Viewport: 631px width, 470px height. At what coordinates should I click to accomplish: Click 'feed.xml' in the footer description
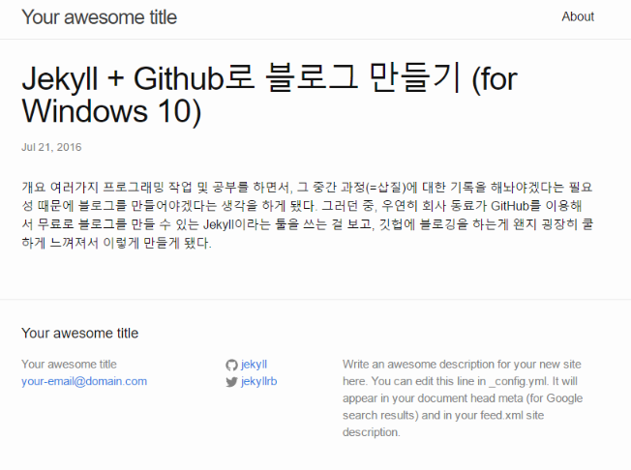[519, 416]
